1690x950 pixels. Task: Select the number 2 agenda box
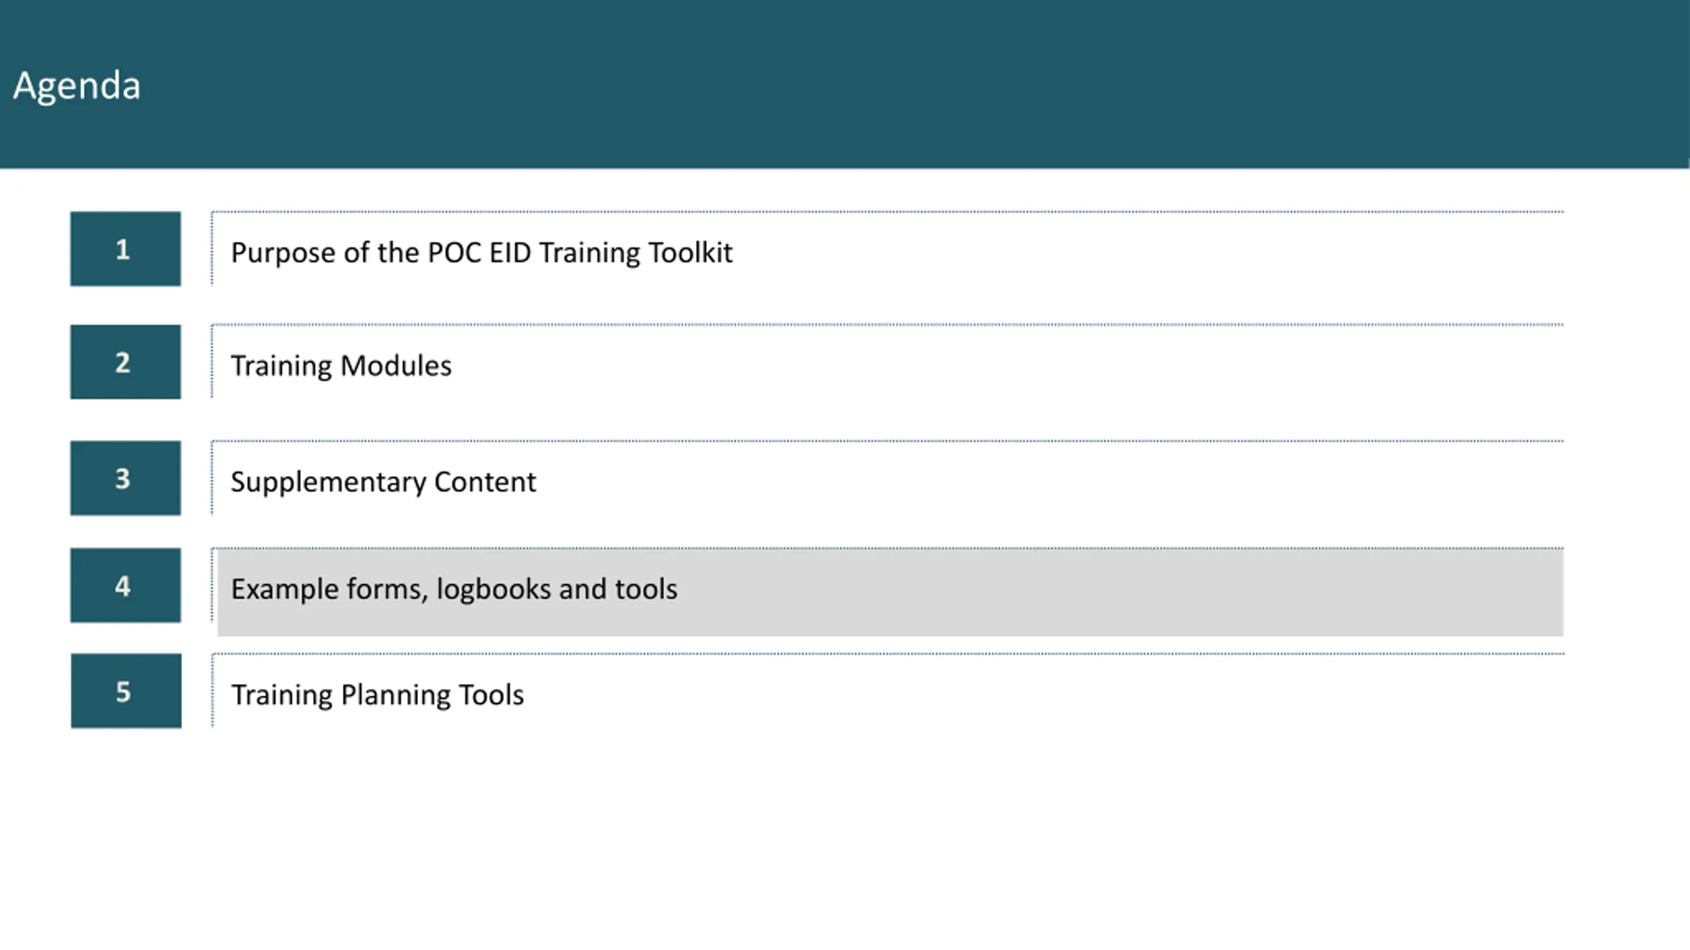point(125,362)
